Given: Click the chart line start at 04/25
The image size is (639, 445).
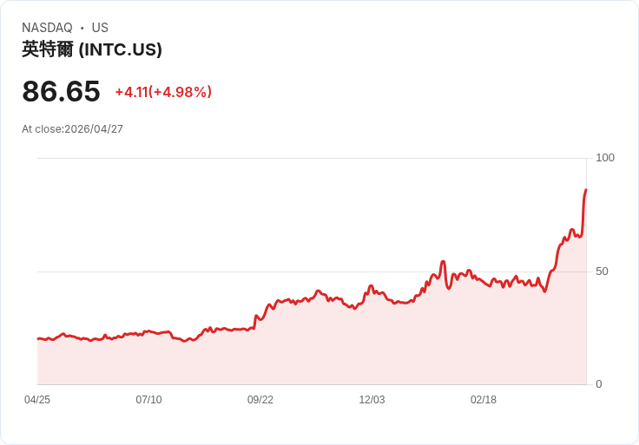Looking at the screenshot, I should 38,338.
